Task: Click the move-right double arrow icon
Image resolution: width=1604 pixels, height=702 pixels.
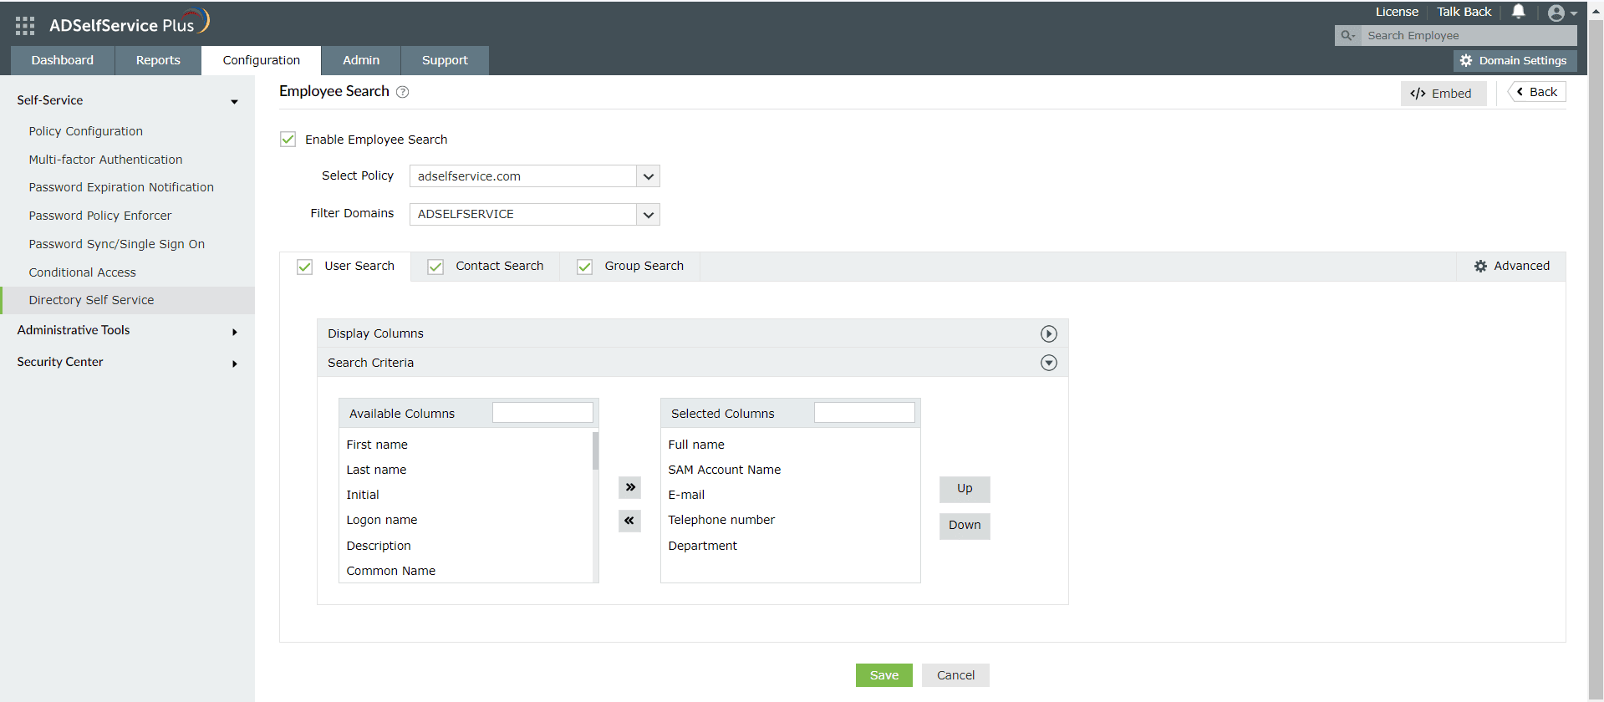Action: [629, 487]
